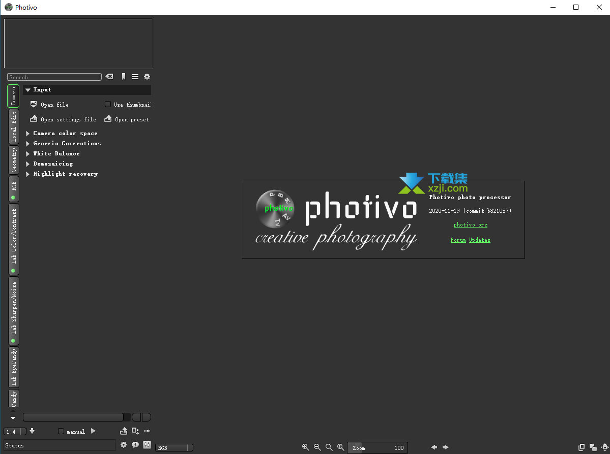Click the copy pages icon at bottom right
The width and height of the screenshot is (610, 454).
(x=582, y=447)
